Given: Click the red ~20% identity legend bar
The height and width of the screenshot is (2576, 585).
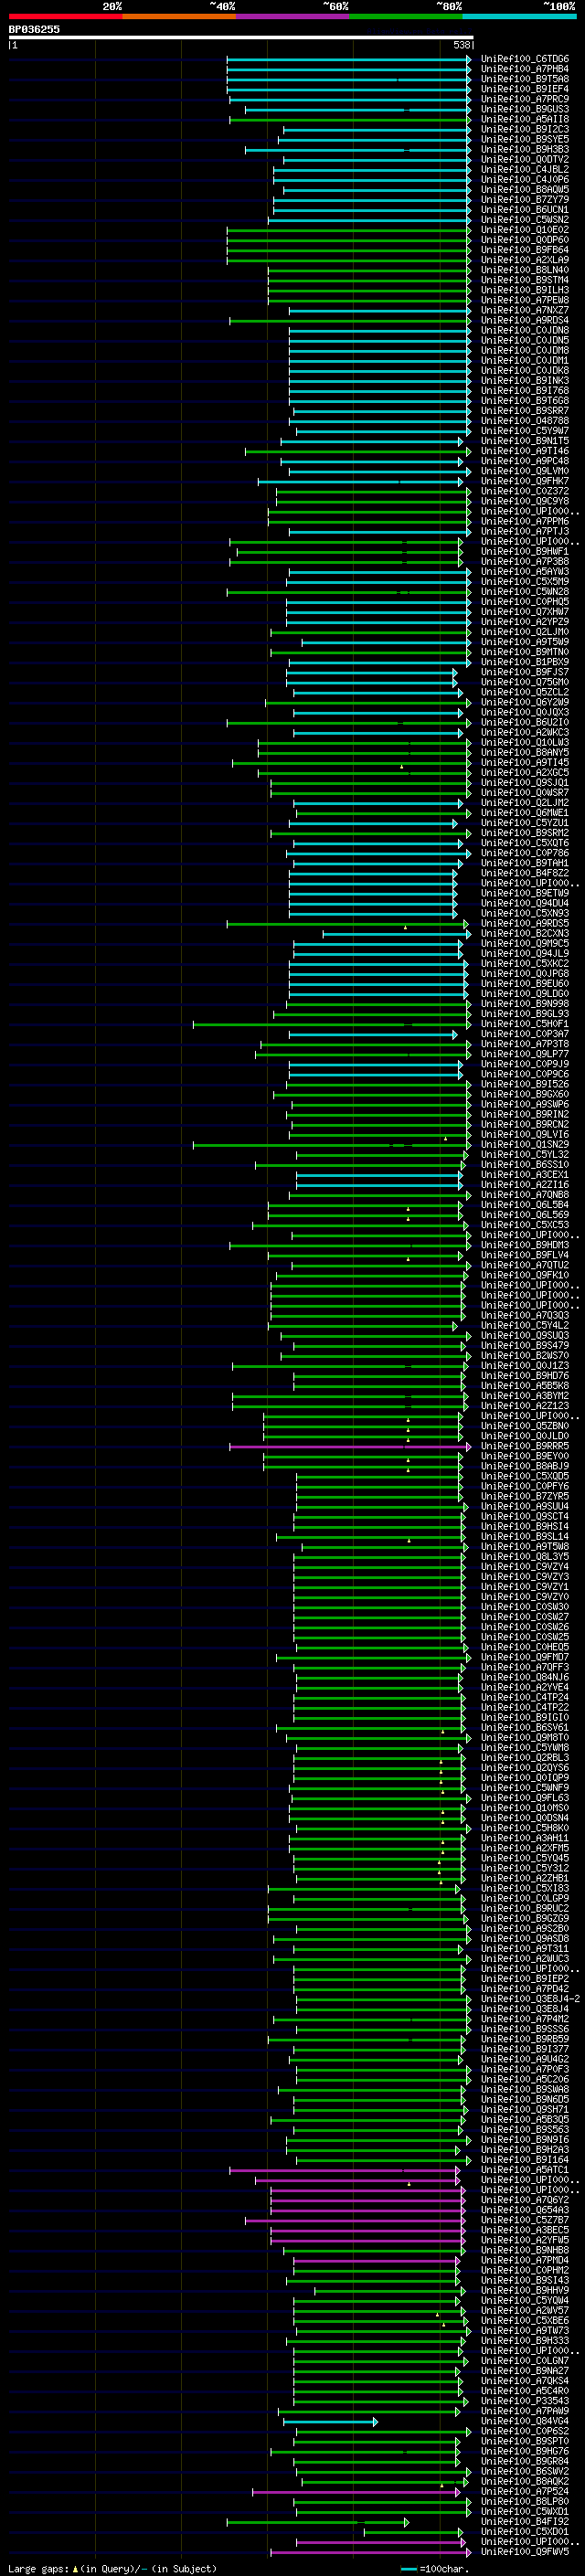Looking at the screenshot, I should click(x=65, y=16).
